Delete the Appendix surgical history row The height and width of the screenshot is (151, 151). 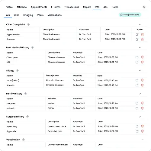pyautogui.click(x=142, y=131)
